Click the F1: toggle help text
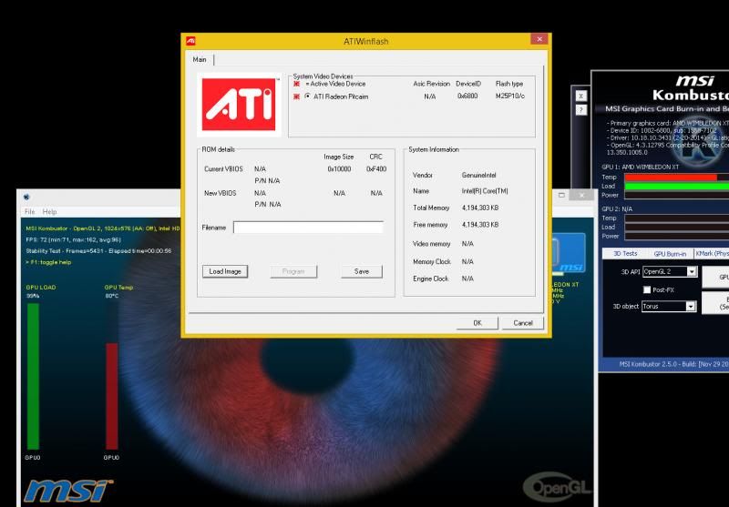The width and height of the screenshot is (729, 507). click(x=48, y=262)
